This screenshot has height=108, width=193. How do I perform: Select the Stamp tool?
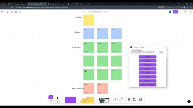(x=129, y=99)
